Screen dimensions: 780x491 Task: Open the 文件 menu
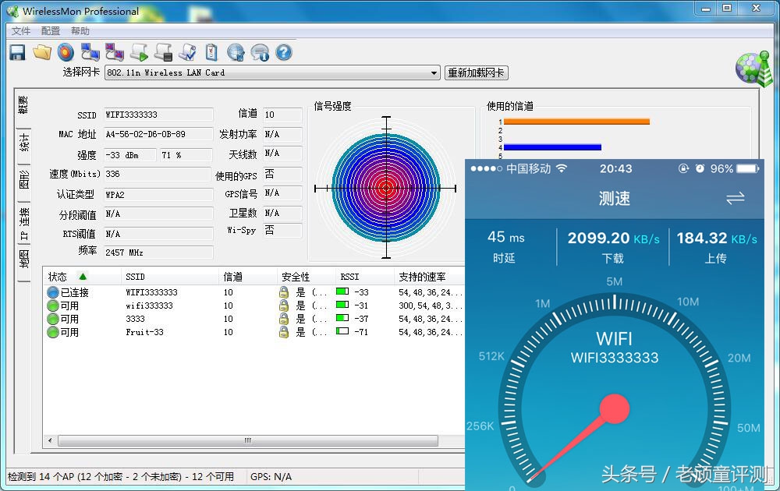click(x=21, y=30)
